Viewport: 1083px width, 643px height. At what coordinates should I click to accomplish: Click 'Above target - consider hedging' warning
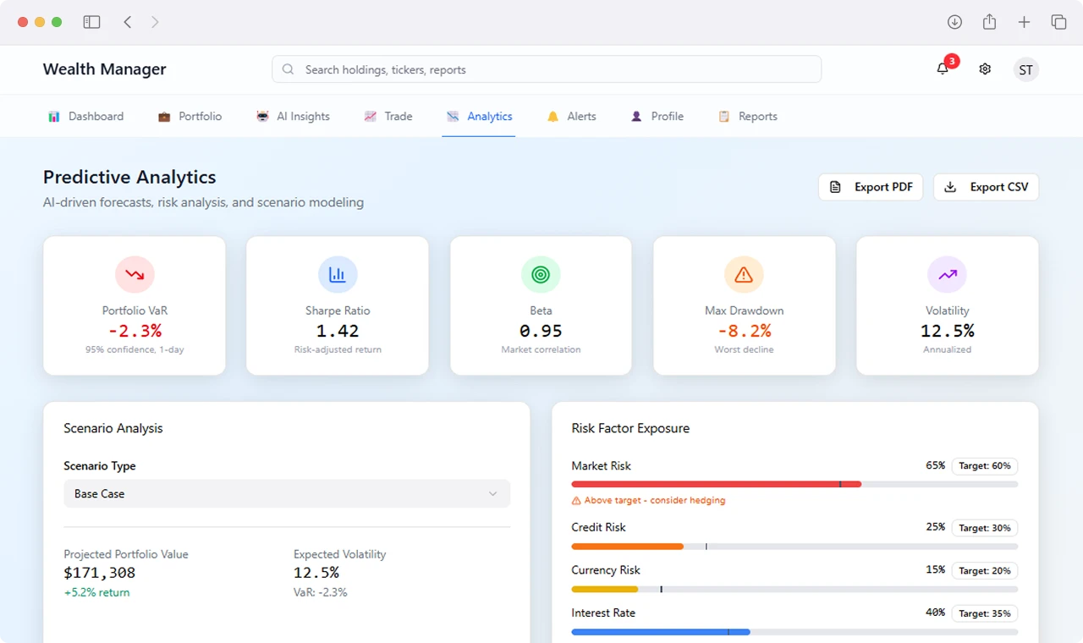[648, 500]
